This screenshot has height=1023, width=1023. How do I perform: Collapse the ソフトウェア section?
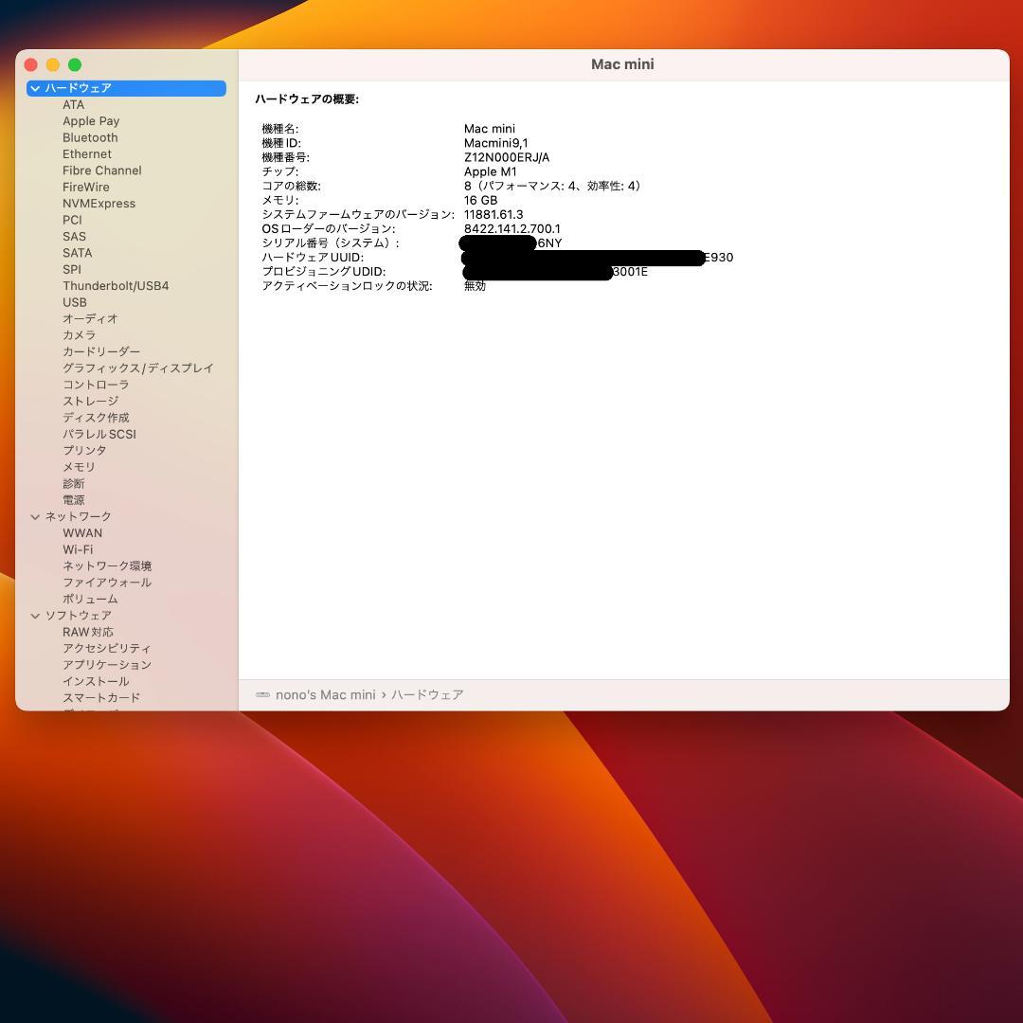pyautogui.click(x=34, y=615)
